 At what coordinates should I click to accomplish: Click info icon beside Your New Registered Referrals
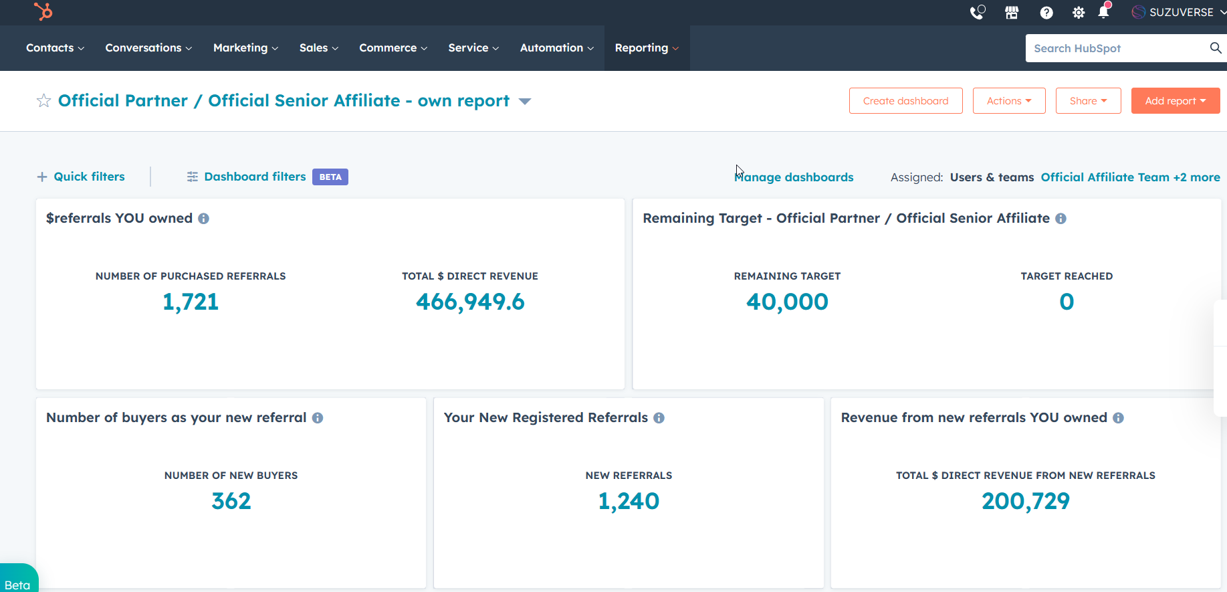[659, 418]
